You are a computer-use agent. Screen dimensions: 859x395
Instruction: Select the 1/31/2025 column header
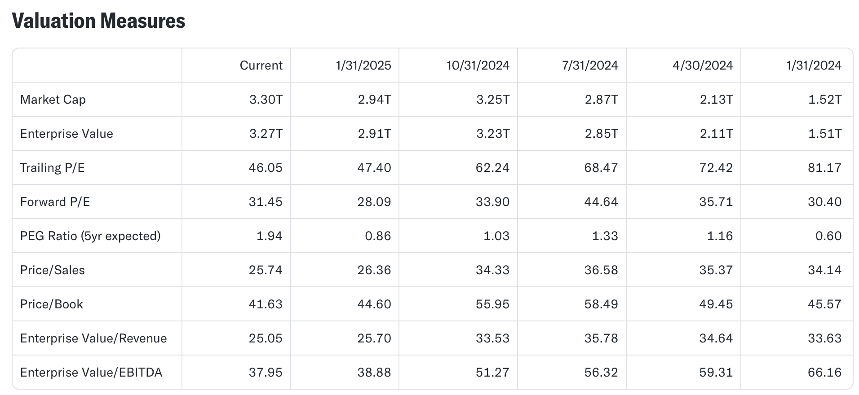coord(363,66)
